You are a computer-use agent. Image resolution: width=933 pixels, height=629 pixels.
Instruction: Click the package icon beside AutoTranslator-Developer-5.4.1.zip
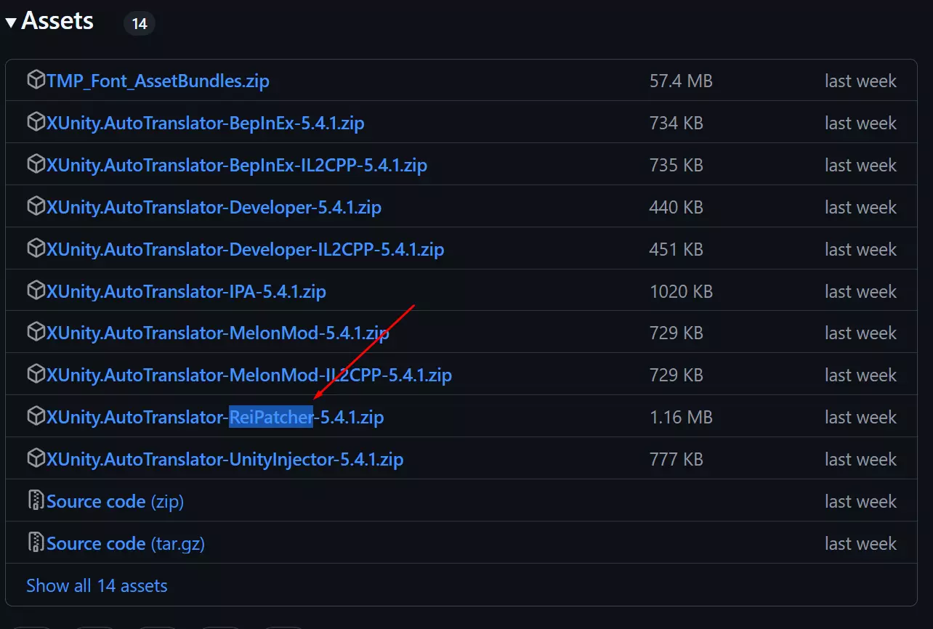click(x=36, y=206)
